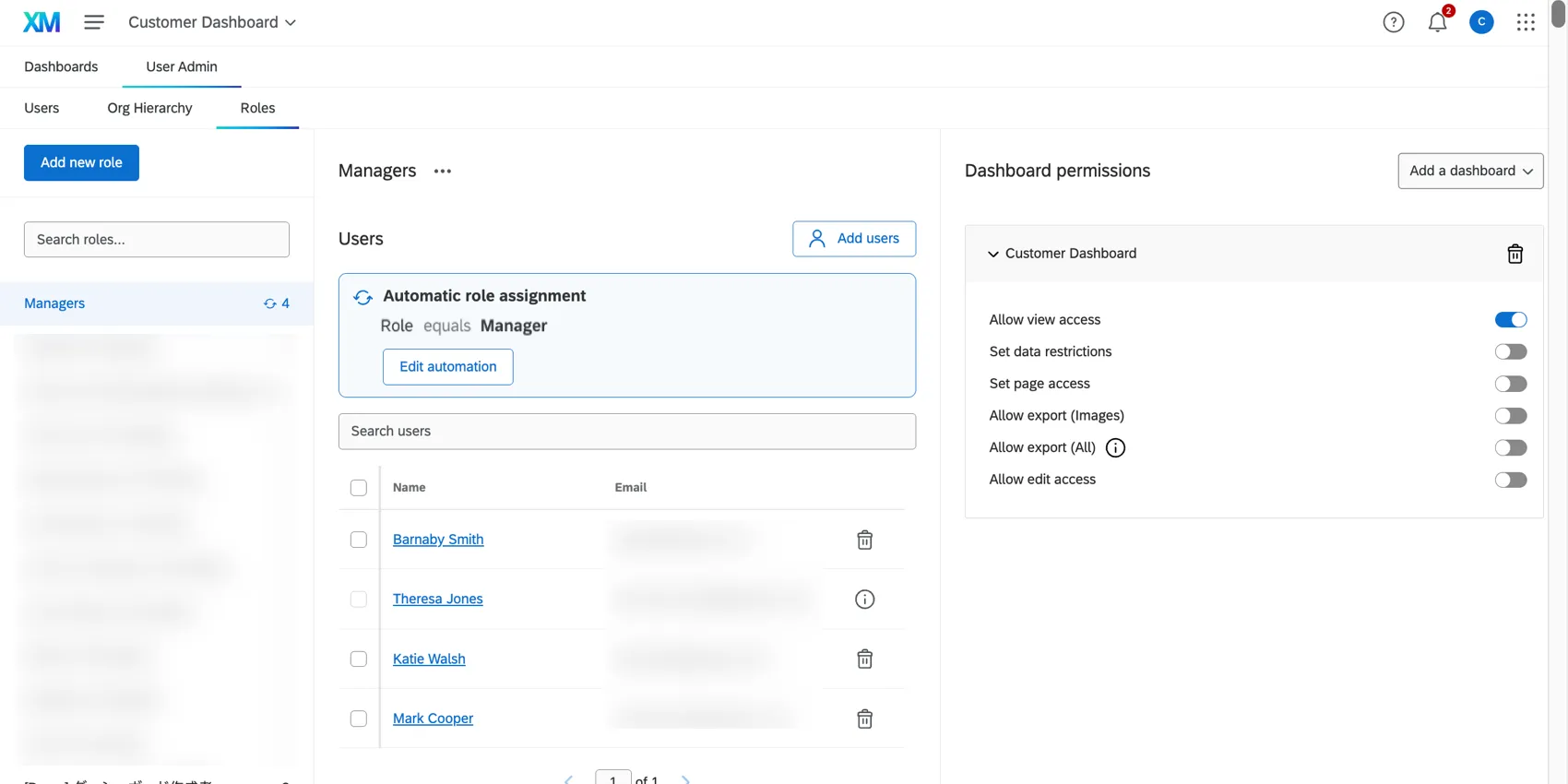Remove Customer Dashboard permission via trash icon
1568x784 pixels.
click(x=1515, y=254)
